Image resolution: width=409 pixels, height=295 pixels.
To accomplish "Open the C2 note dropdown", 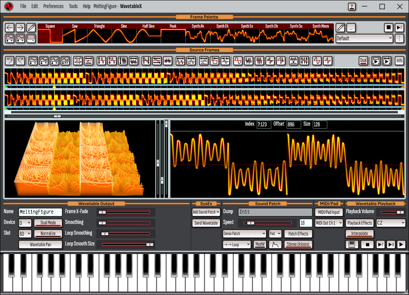I will tap(391, 223).
